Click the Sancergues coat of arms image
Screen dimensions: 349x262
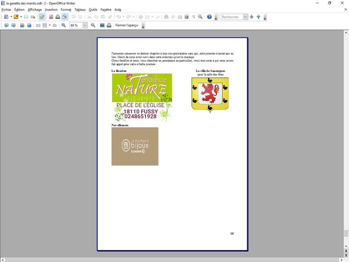point(210,95)
